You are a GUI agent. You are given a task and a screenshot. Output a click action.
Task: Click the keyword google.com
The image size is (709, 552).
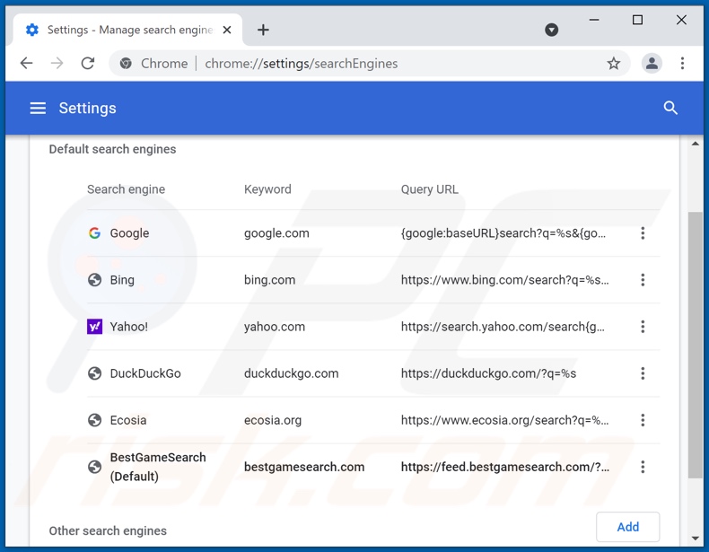click(x=276, y=233)
